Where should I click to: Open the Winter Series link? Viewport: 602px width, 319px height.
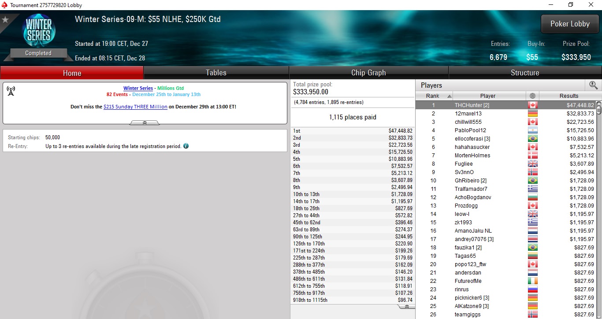pyautogui.click(x=138, y=88)
